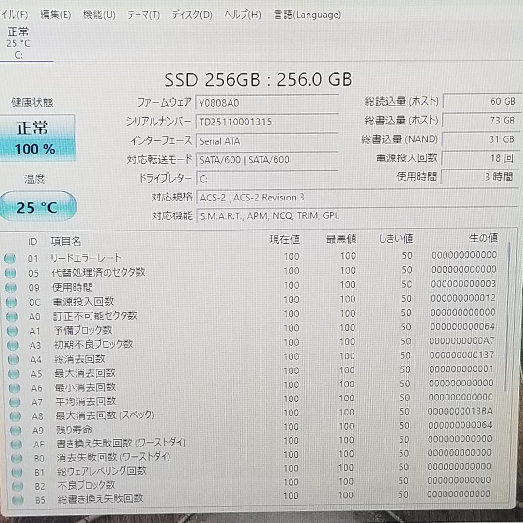Open the ヘルプ(H) menu

243,15
